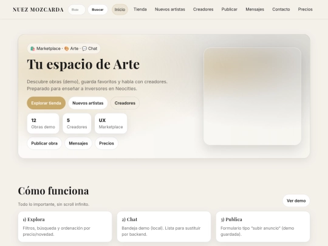Click the Mensajes pill button
Screen dimensions: 328x246
[78, 143]
